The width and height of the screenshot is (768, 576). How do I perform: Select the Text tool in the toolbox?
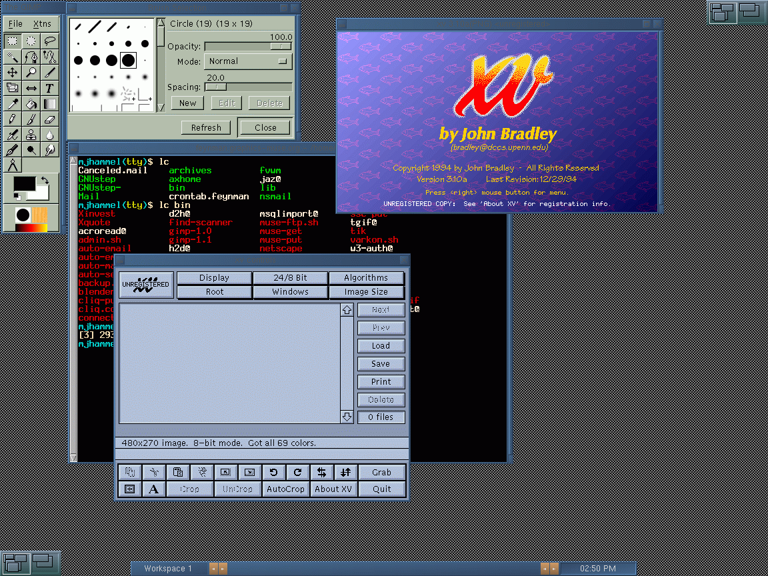pyautogui.click(x=50, y=88)
